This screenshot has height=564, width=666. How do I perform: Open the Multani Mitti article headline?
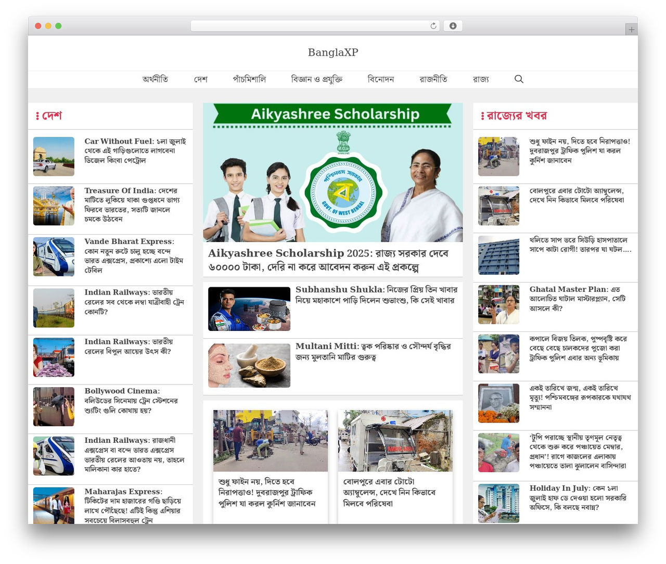(374, 352)
